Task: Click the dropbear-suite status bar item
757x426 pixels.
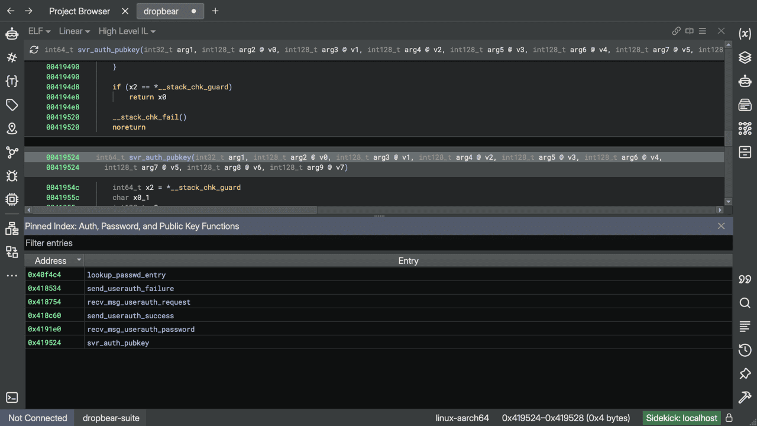Action: pyautogui.click(x=111, y=418)
